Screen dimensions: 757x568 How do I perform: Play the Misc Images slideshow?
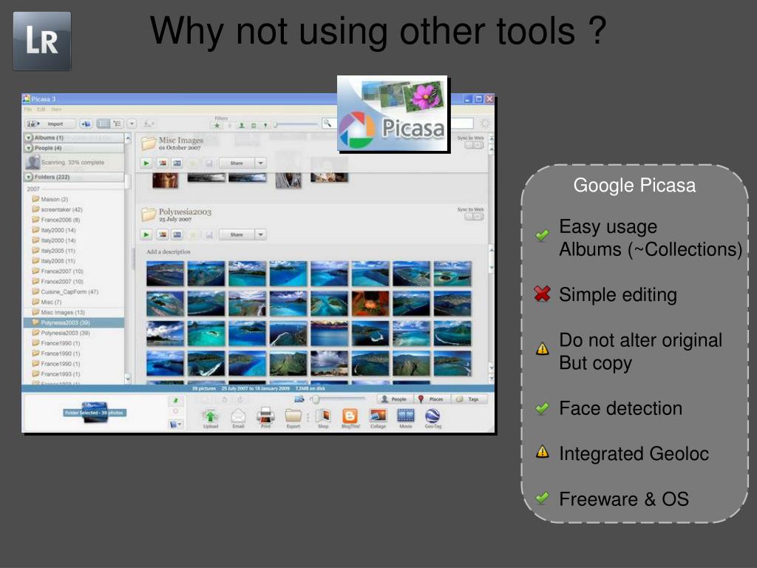(x=146, y=163)
